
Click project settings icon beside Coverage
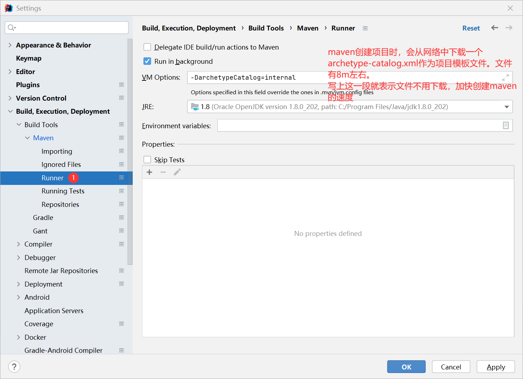(x=121, y=324)
